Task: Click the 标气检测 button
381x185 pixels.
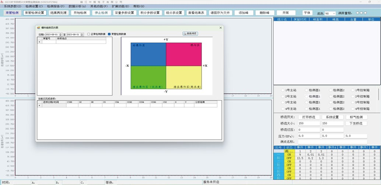Action: coord(356,117)
